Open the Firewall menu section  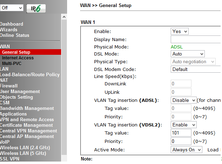coord(9,86)
